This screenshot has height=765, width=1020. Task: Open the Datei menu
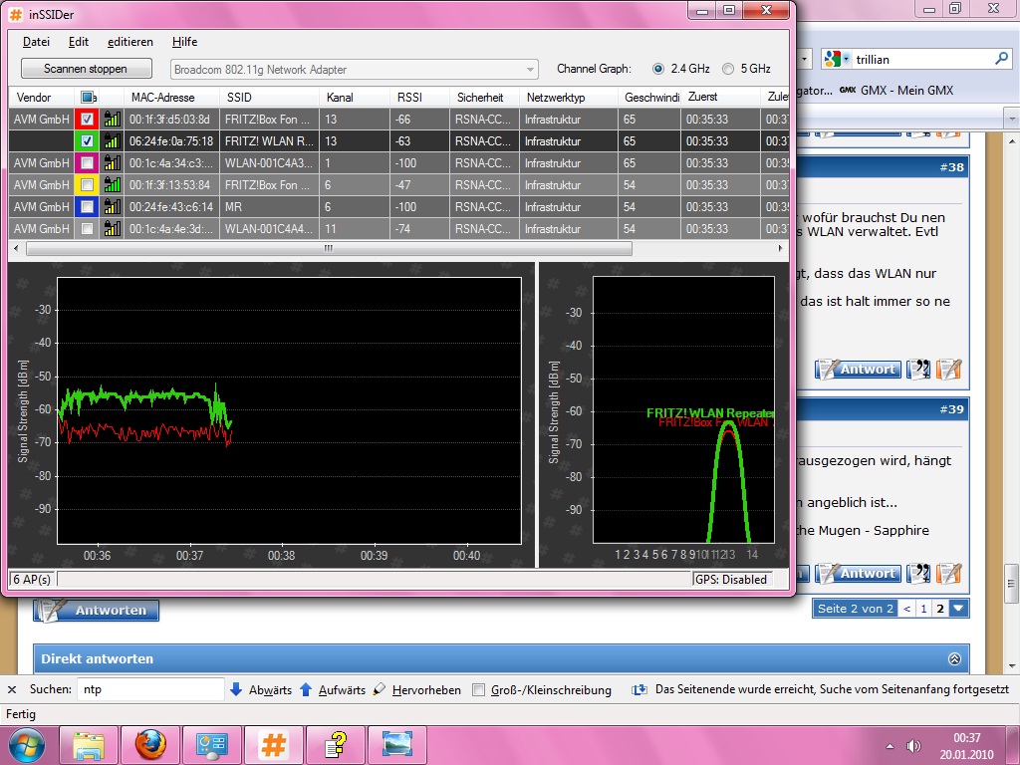click(x=36, y=42)
